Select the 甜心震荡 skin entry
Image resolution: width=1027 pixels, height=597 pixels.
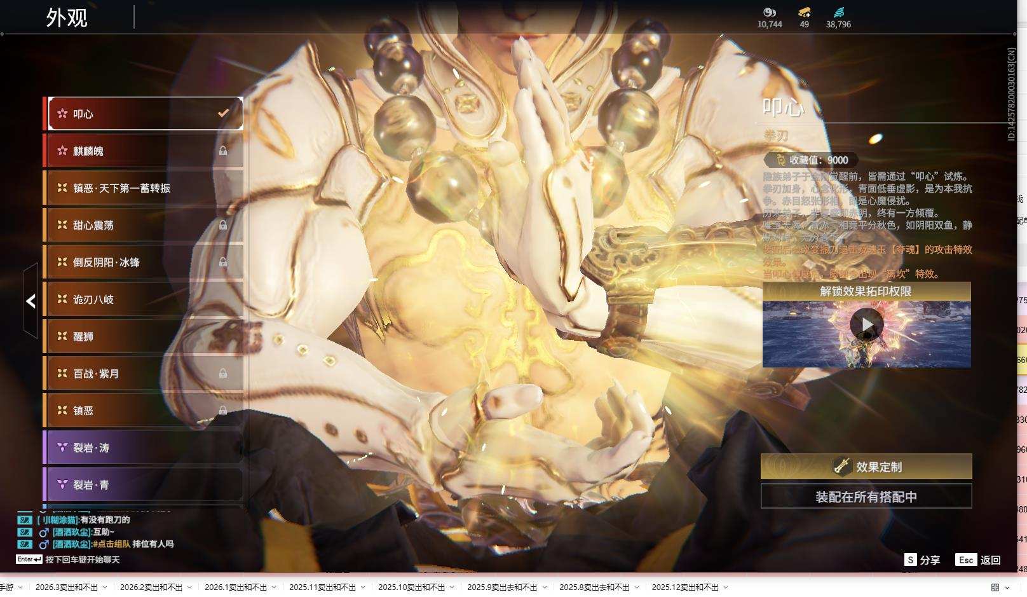(146, 225)
